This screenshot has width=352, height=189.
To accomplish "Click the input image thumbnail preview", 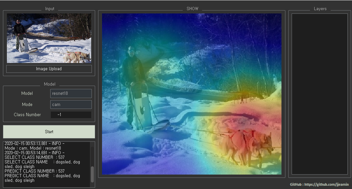I will click(49, 38).
